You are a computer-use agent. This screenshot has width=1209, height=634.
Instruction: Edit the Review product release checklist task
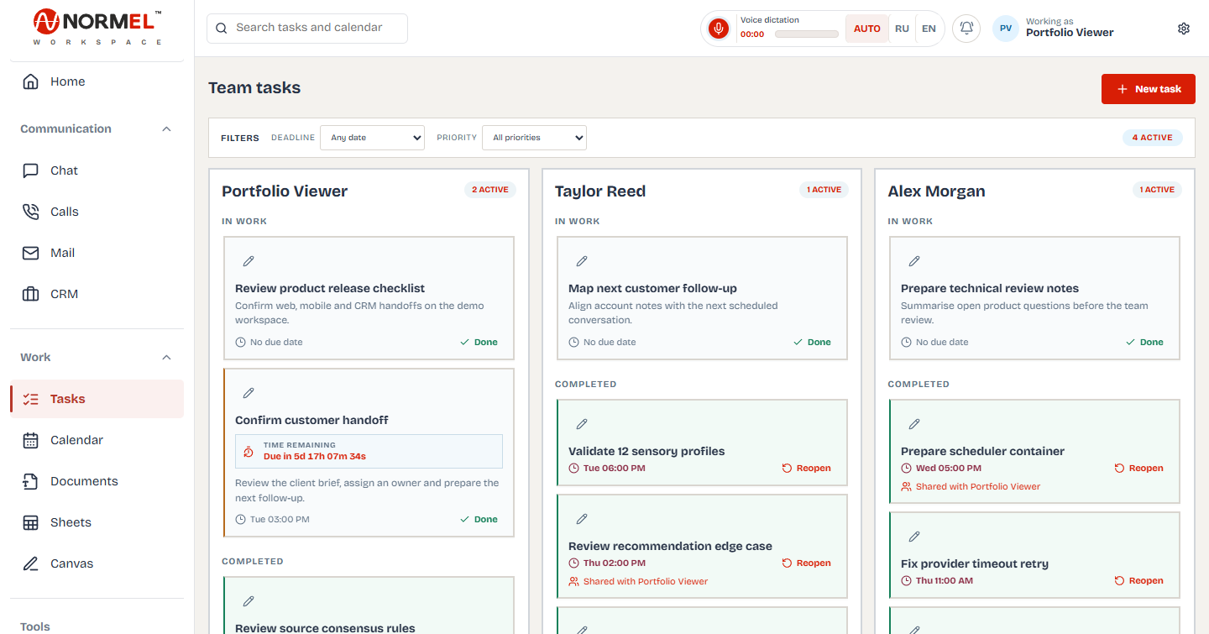tap(249, 261)
